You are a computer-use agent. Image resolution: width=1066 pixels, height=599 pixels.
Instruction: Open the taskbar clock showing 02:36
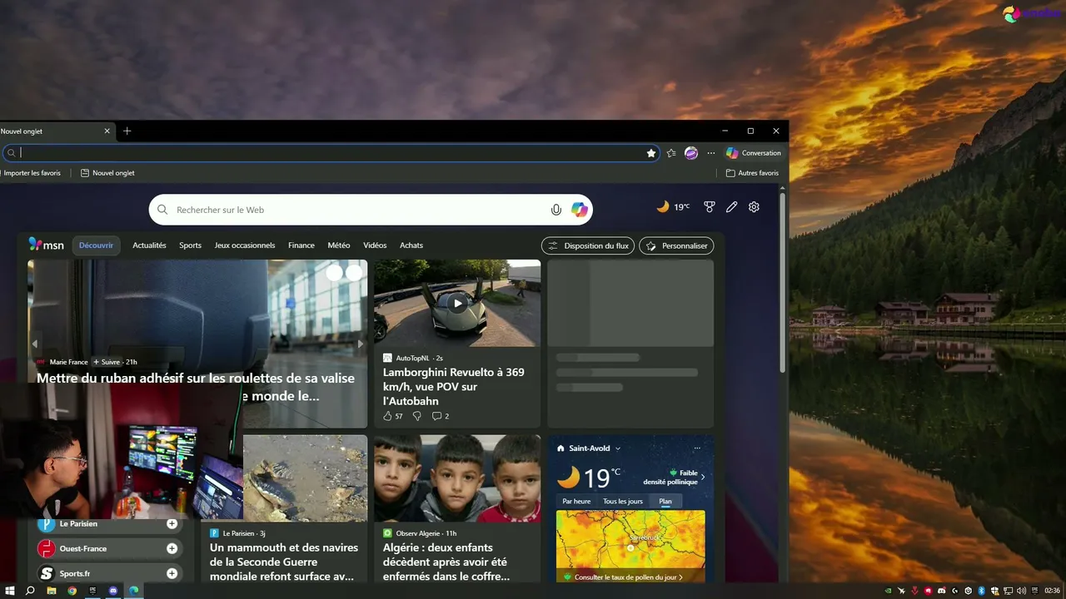pyautogui.click(x=1052, y=591)
